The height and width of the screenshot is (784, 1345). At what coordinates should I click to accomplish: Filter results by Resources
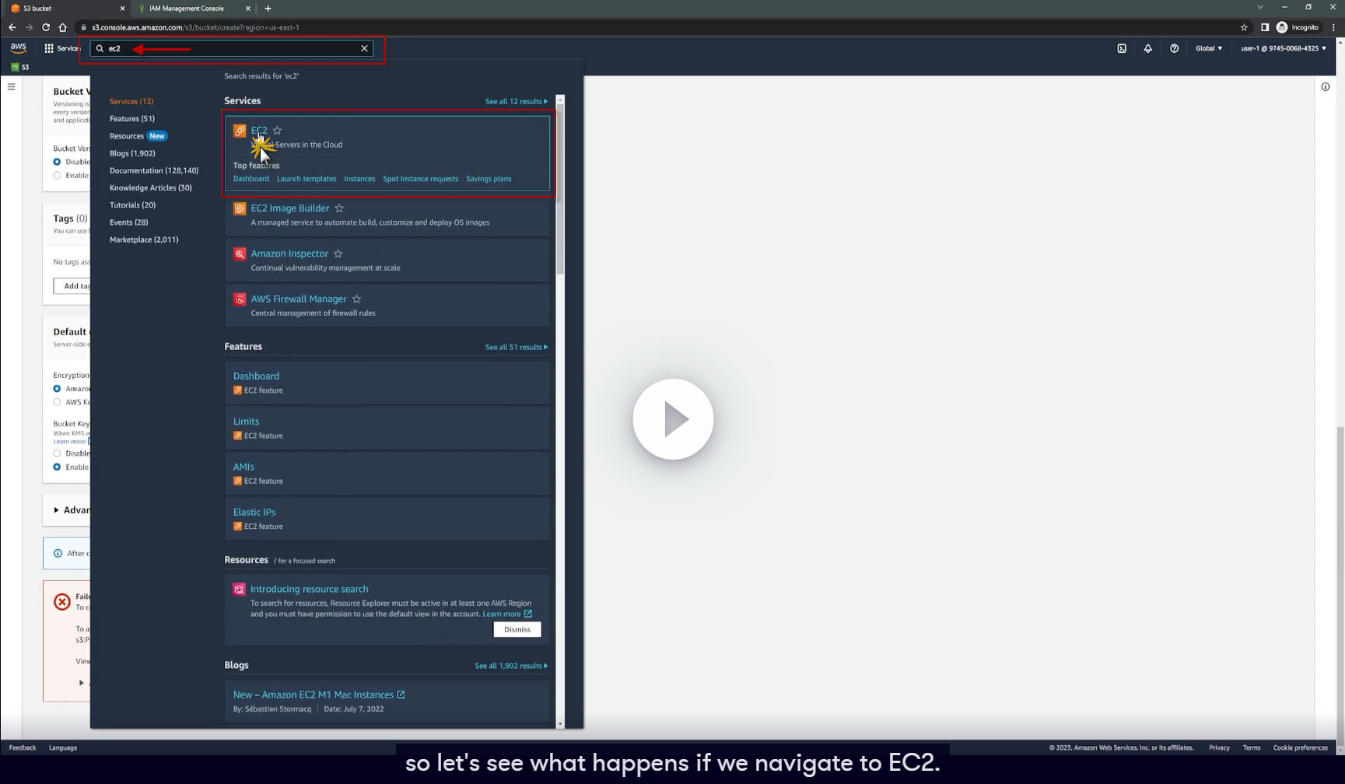(127, 136)
